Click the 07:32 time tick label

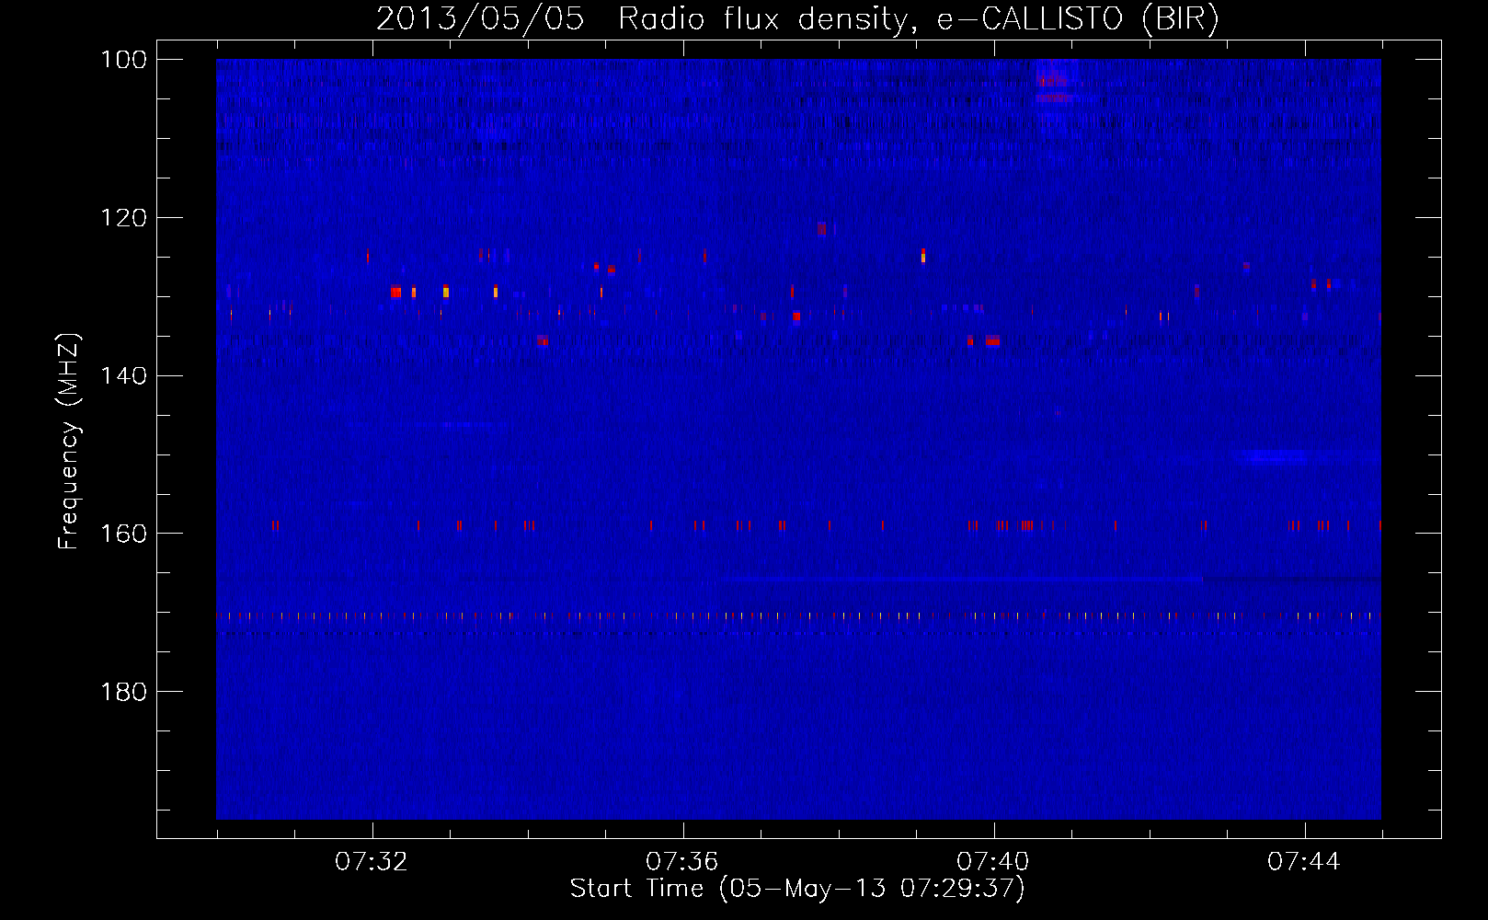372,862
